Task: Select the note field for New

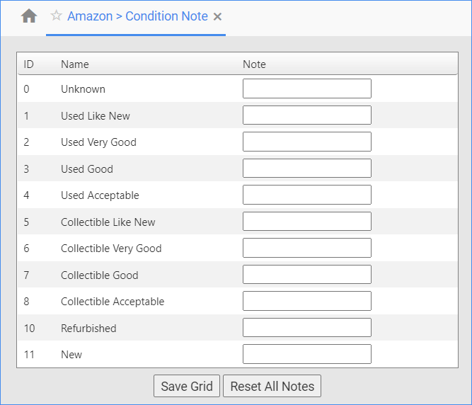Action: pyautogui.click(x=306, y=354)
